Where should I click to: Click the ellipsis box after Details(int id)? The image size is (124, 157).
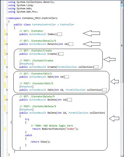pyautogui.click(x=71, y=44)
